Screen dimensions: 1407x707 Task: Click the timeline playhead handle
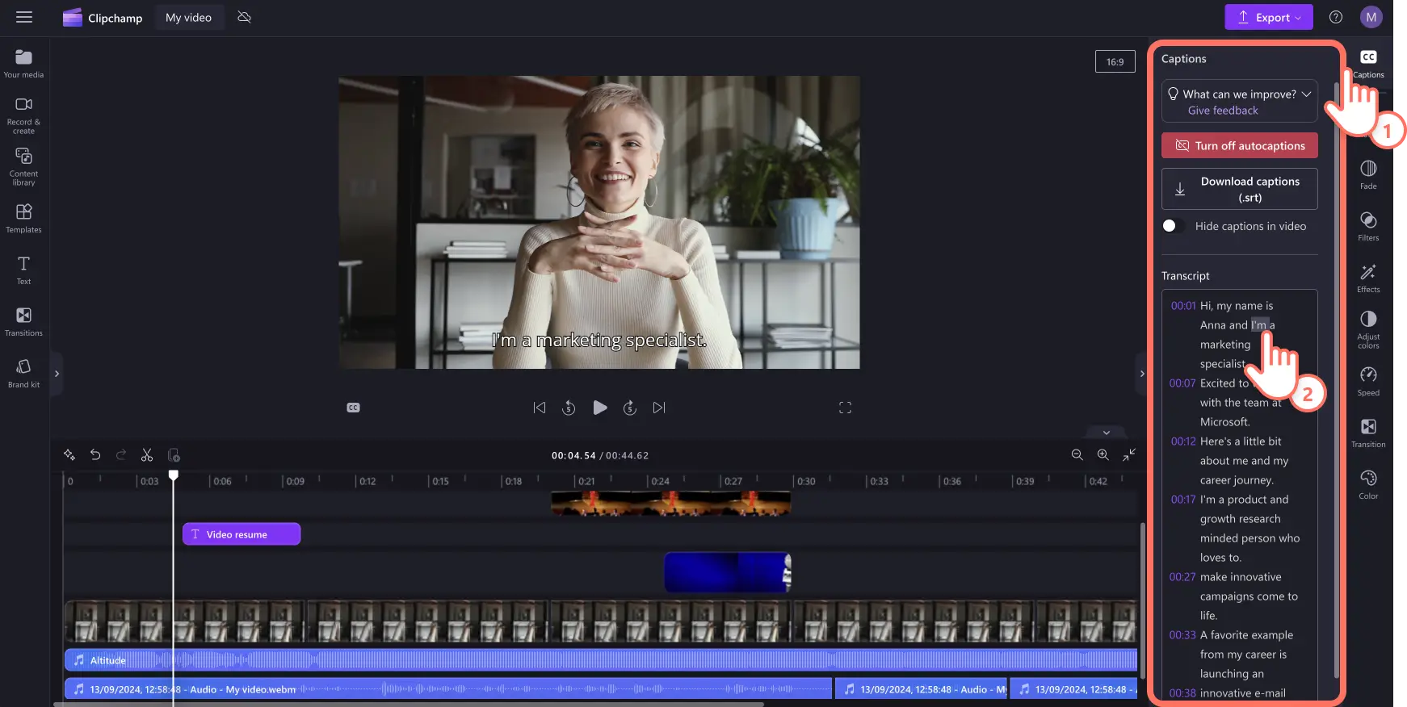coord(173,475)
